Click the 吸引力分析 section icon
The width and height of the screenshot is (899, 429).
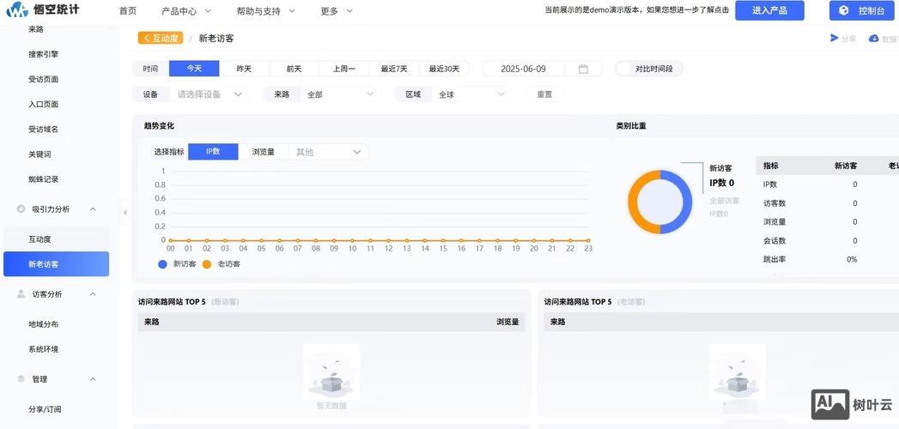[x=21, y=209]
